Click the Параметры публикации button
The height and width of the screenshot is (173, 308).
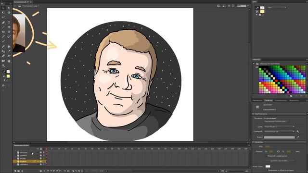276,122
